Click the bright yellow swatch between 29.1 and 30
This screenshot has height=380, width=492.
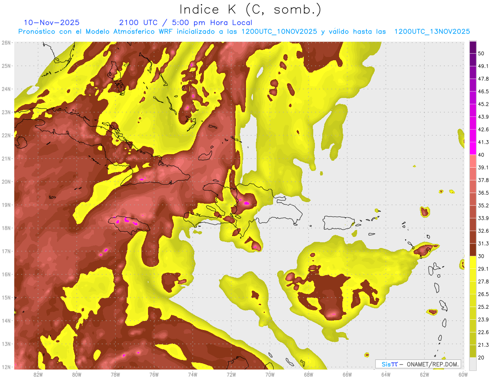coord(473,262)
